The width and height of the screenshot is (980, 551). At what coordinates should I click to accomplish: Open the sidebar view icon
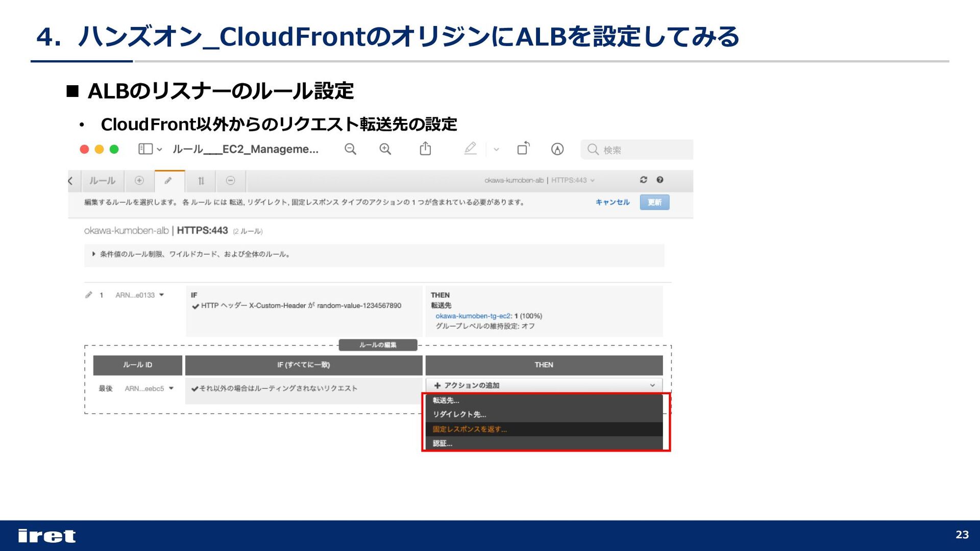pos(145,149)
